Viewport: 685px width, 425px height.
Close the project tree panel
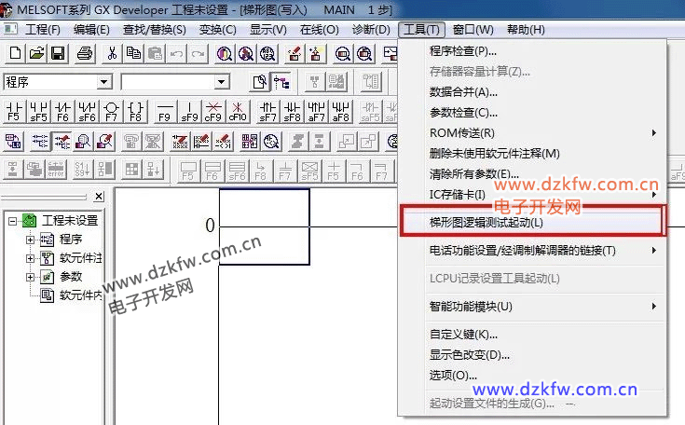pyautogui.click(x=99, y=198)
